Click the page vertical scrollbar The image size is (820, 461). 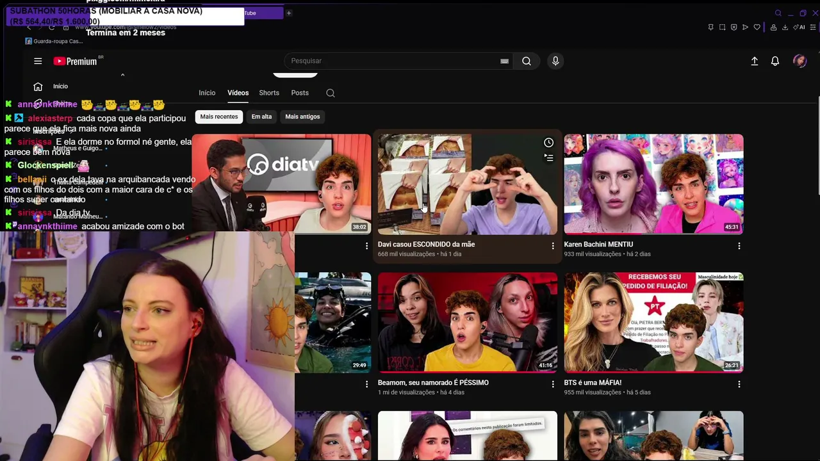[x=817, y=146]
